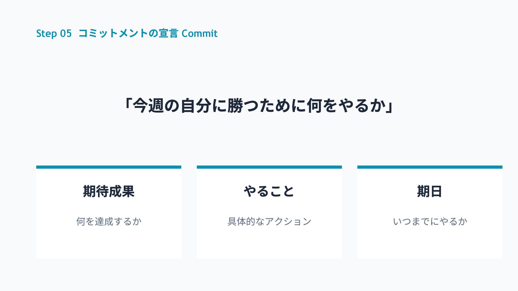This screenshot has width=518, height=291.
Task: Click the 何を達成するか subtitle
Action: 109,221
